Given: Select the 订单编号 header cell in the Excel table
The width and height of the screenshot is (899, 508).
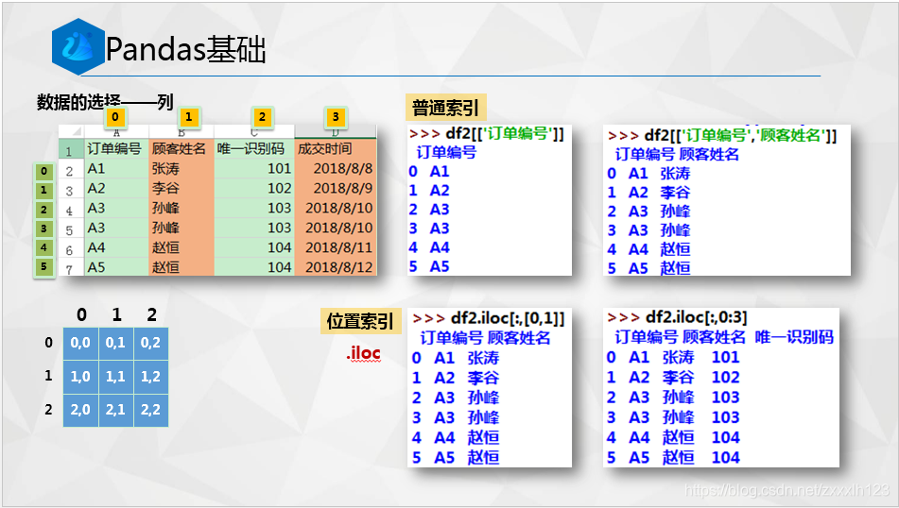Looking at the screenshot, I should pos(116,149).
